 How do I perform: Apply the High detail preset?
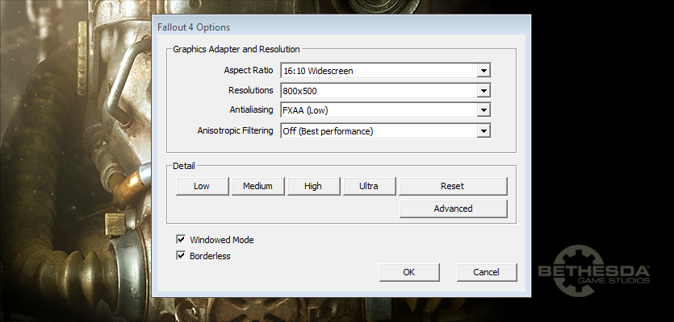point(313,186)
